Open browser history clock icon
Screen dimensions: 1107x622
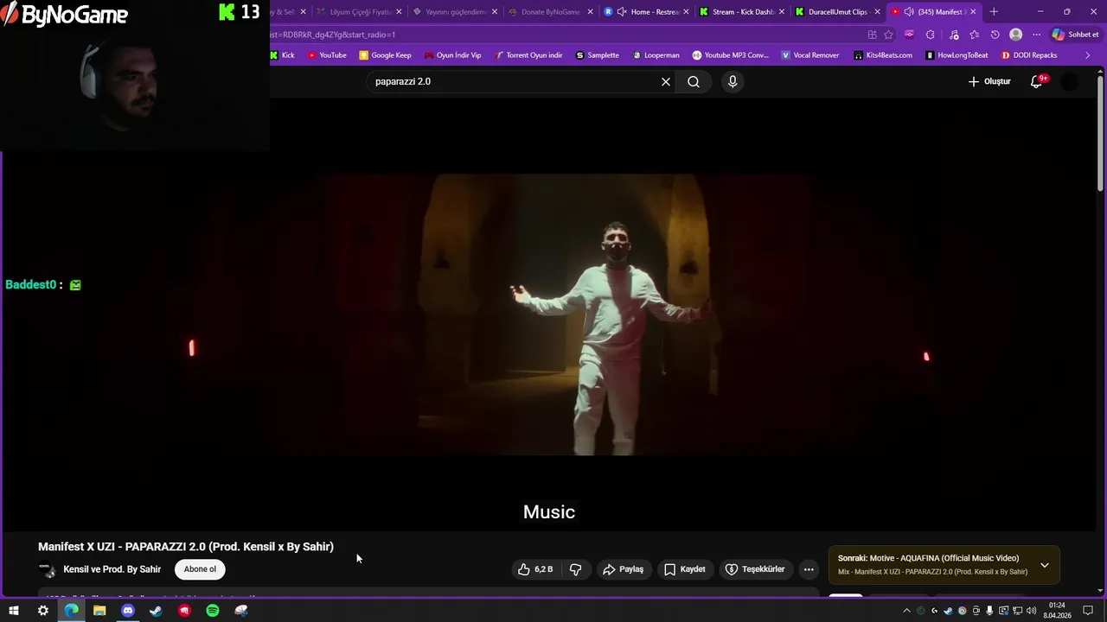pos(995,35)
